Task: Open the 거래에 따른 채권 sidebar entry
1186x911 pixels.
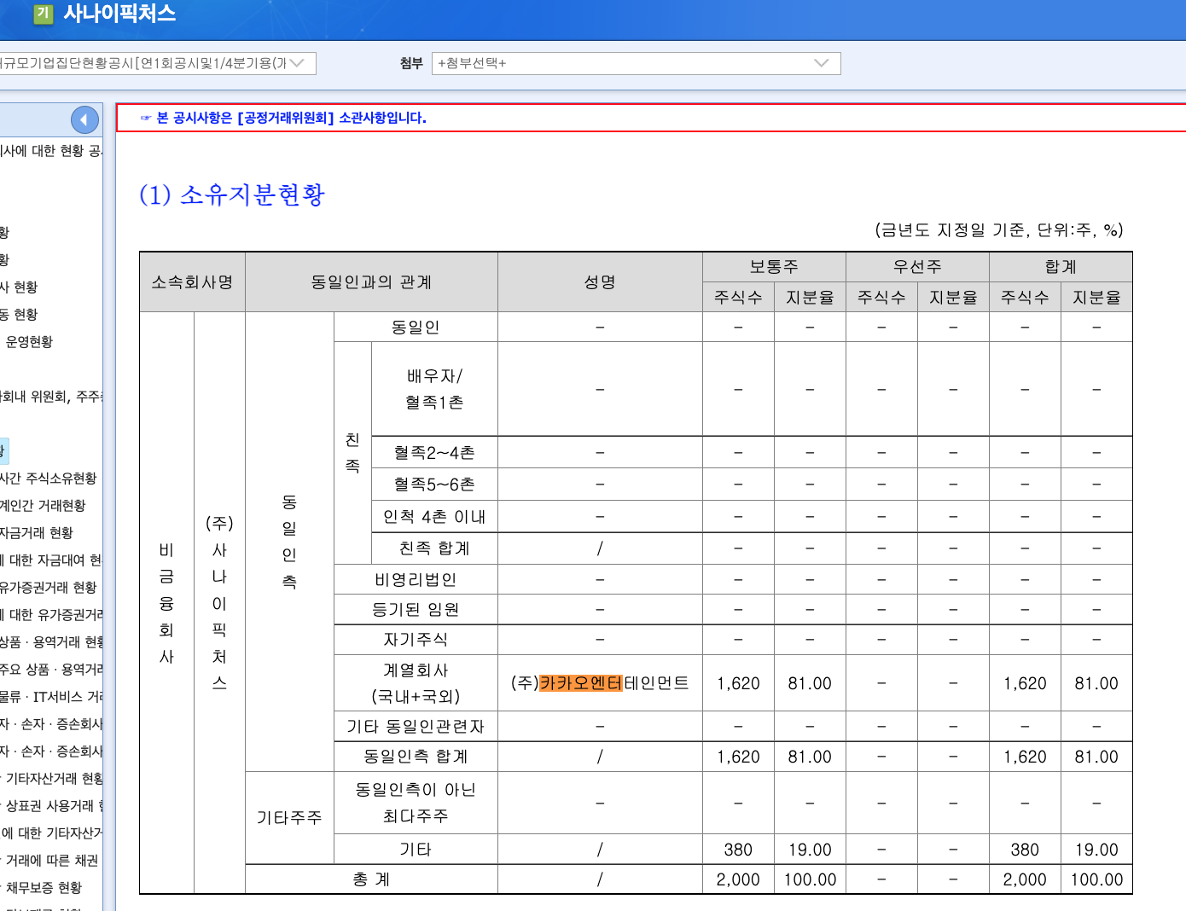Action: [51, 861]
